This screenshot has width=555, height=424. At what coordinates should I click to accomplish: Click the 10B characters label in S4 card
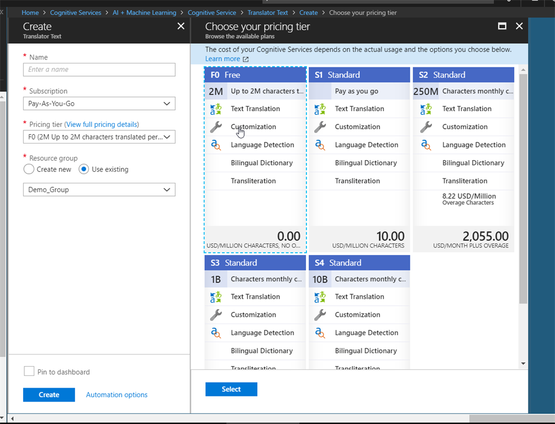[x=320, y=279]
